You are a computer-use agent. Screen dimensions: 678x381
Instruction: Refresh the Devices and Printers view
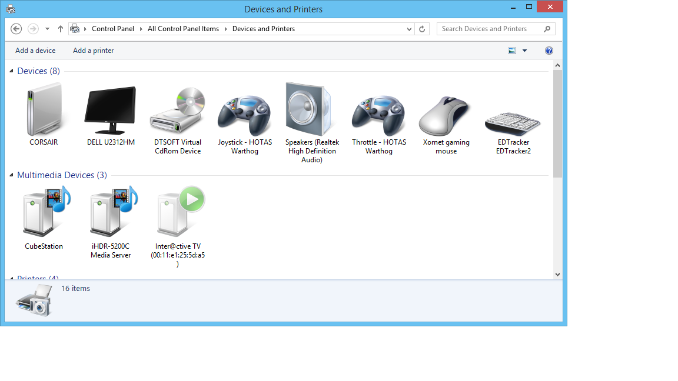(x=422, y=29)
